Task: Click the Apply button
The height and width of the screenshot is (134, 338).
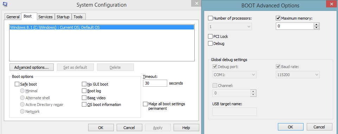Action: point(158,128)
